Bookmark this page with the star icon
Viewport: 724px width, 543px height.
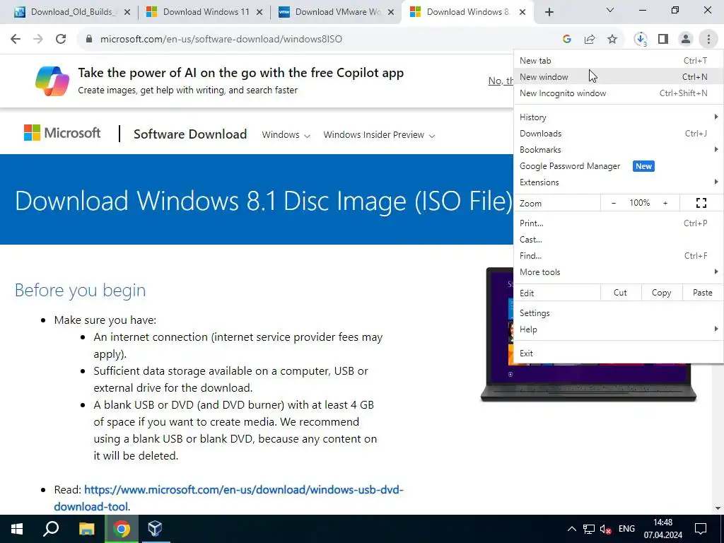612,40
